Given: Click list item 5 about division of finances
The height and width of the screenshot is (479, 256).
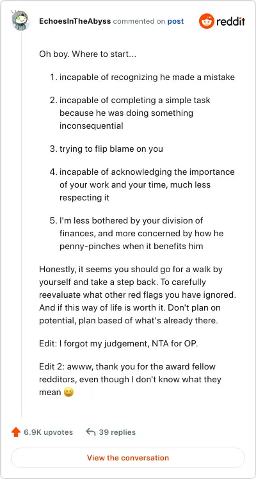Looking at the screenshot, I should pos(136,233).
